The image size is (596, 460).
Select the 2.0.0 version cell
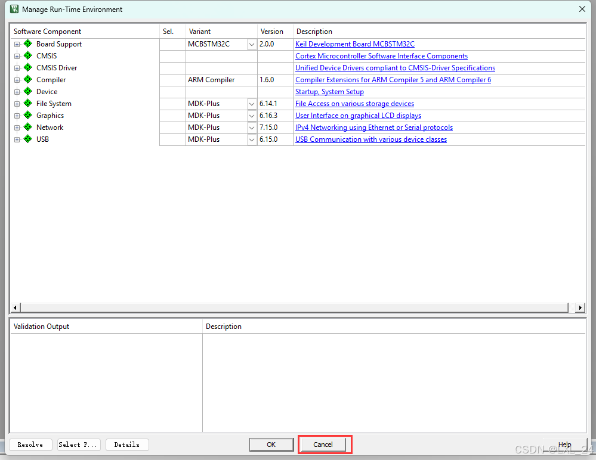pos(275,44)
